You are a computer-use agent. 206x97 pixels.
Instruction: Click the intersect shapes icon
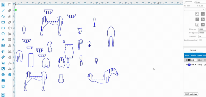point(10,17)
